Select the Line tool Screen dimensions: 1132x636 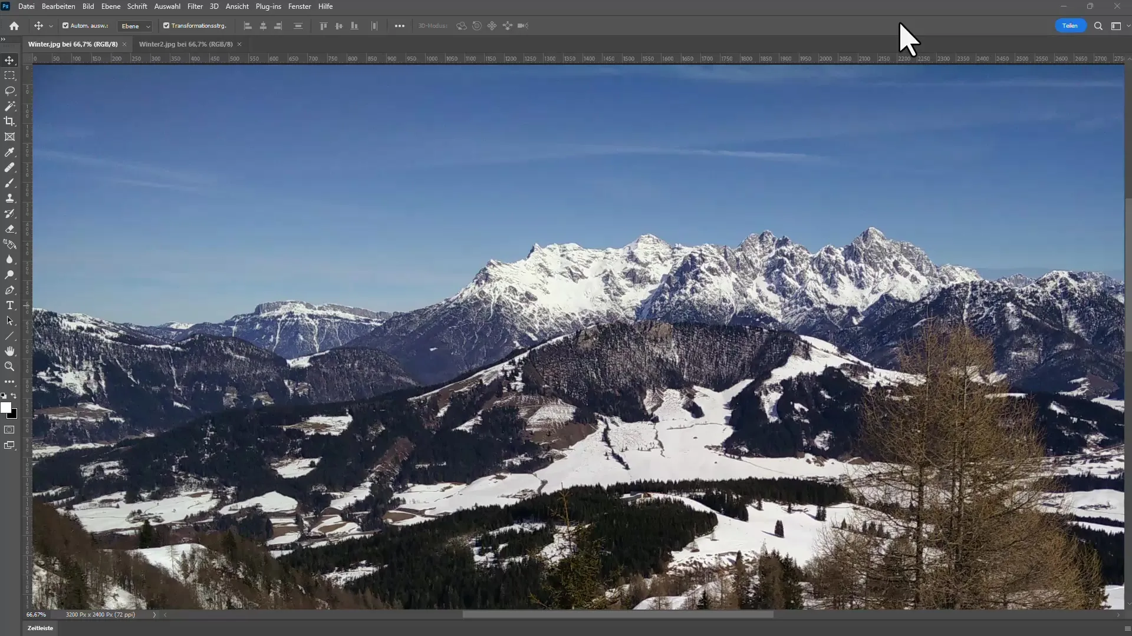point(9,336)
